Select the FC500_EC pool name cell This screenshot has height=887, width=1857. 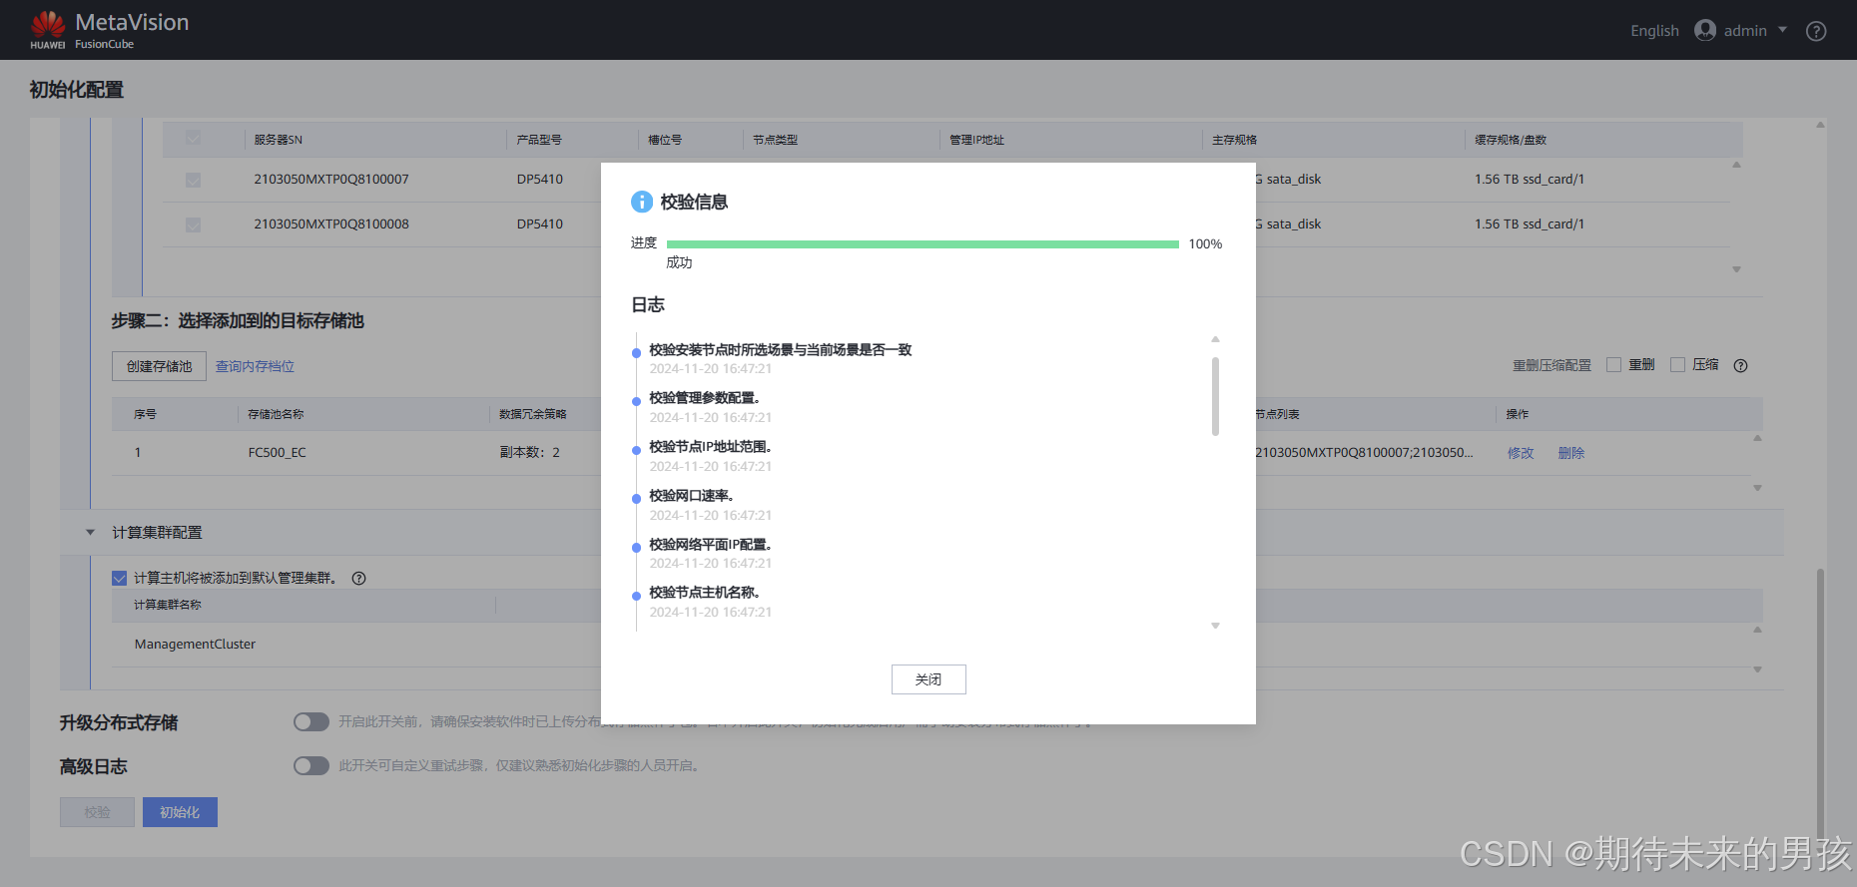[277, 453]
